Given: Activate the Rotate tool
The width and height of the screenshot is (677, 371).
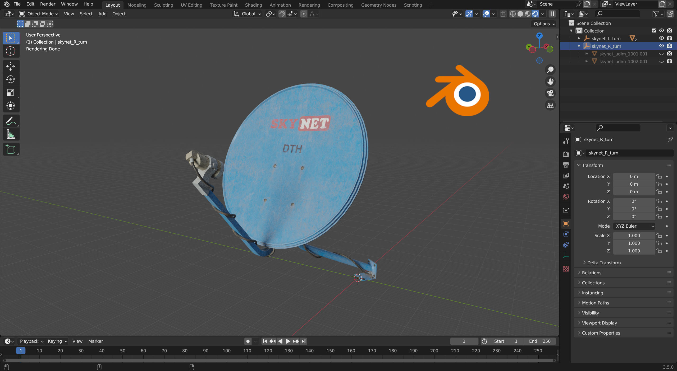Looking at the screenshot, I should point(11,79).
